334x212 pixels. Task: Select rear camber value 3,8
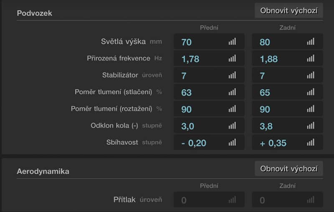point(287,126)
